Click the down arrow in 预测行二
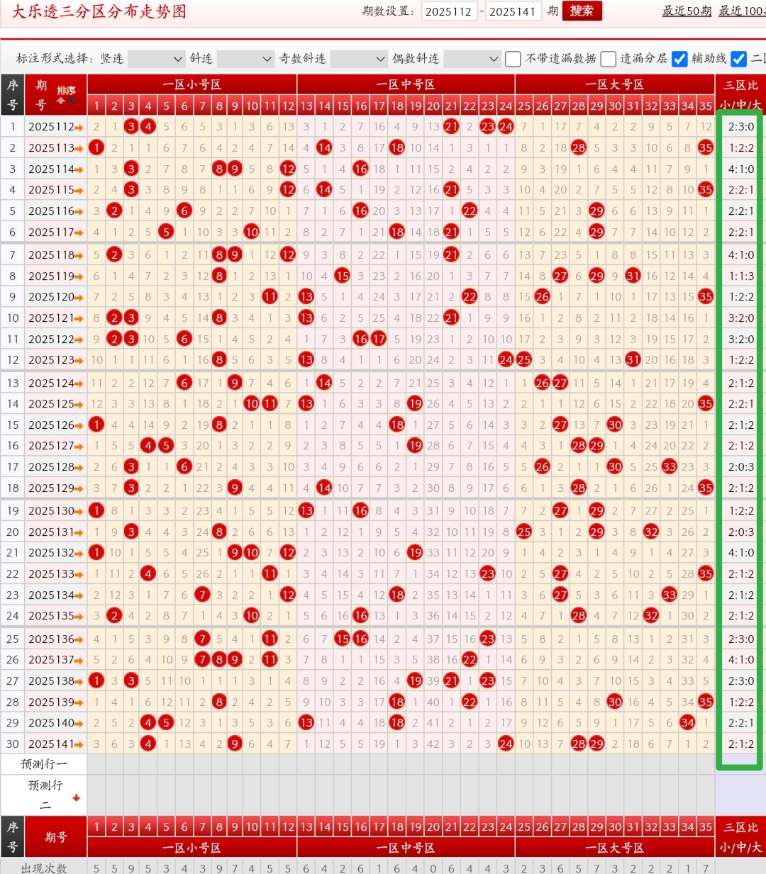The image size is (766, 874). 76,797
